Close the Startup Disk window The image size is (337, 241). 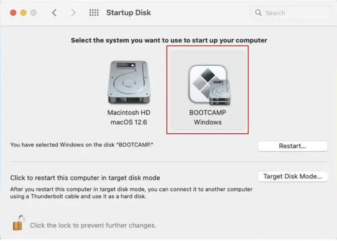(x=13, y=13)
